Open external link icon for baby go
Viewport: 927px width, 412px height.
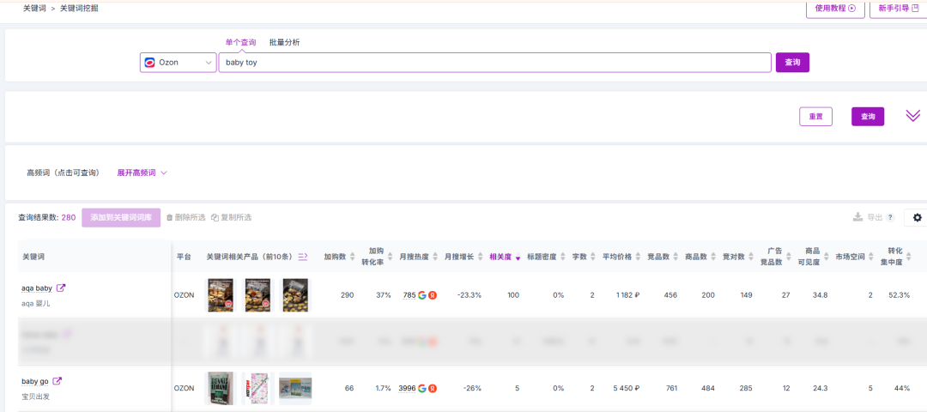coord(58,381)
